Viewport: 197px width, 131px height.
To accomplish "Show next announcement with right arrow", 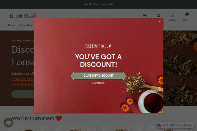I will click(x=140, y=4).
